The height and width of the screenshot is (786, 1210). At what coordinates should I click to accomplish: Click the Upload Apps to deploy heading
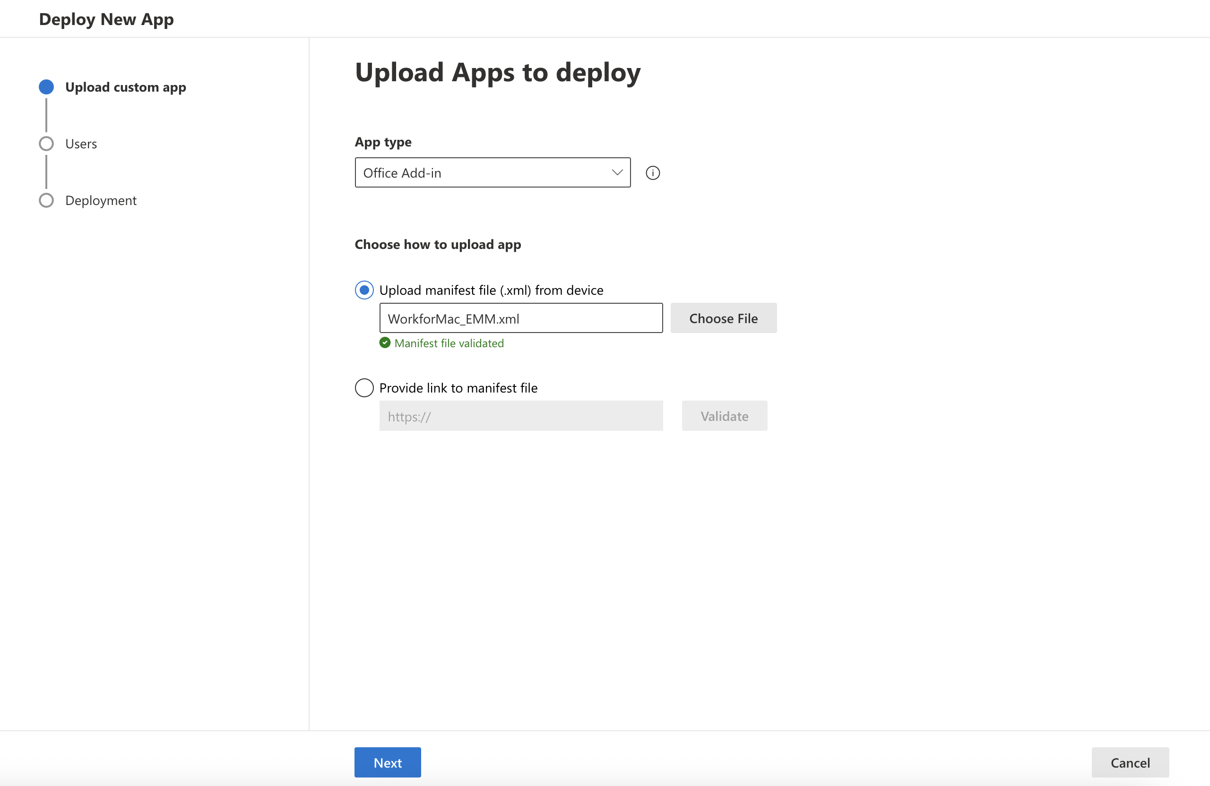pos(497,72)
